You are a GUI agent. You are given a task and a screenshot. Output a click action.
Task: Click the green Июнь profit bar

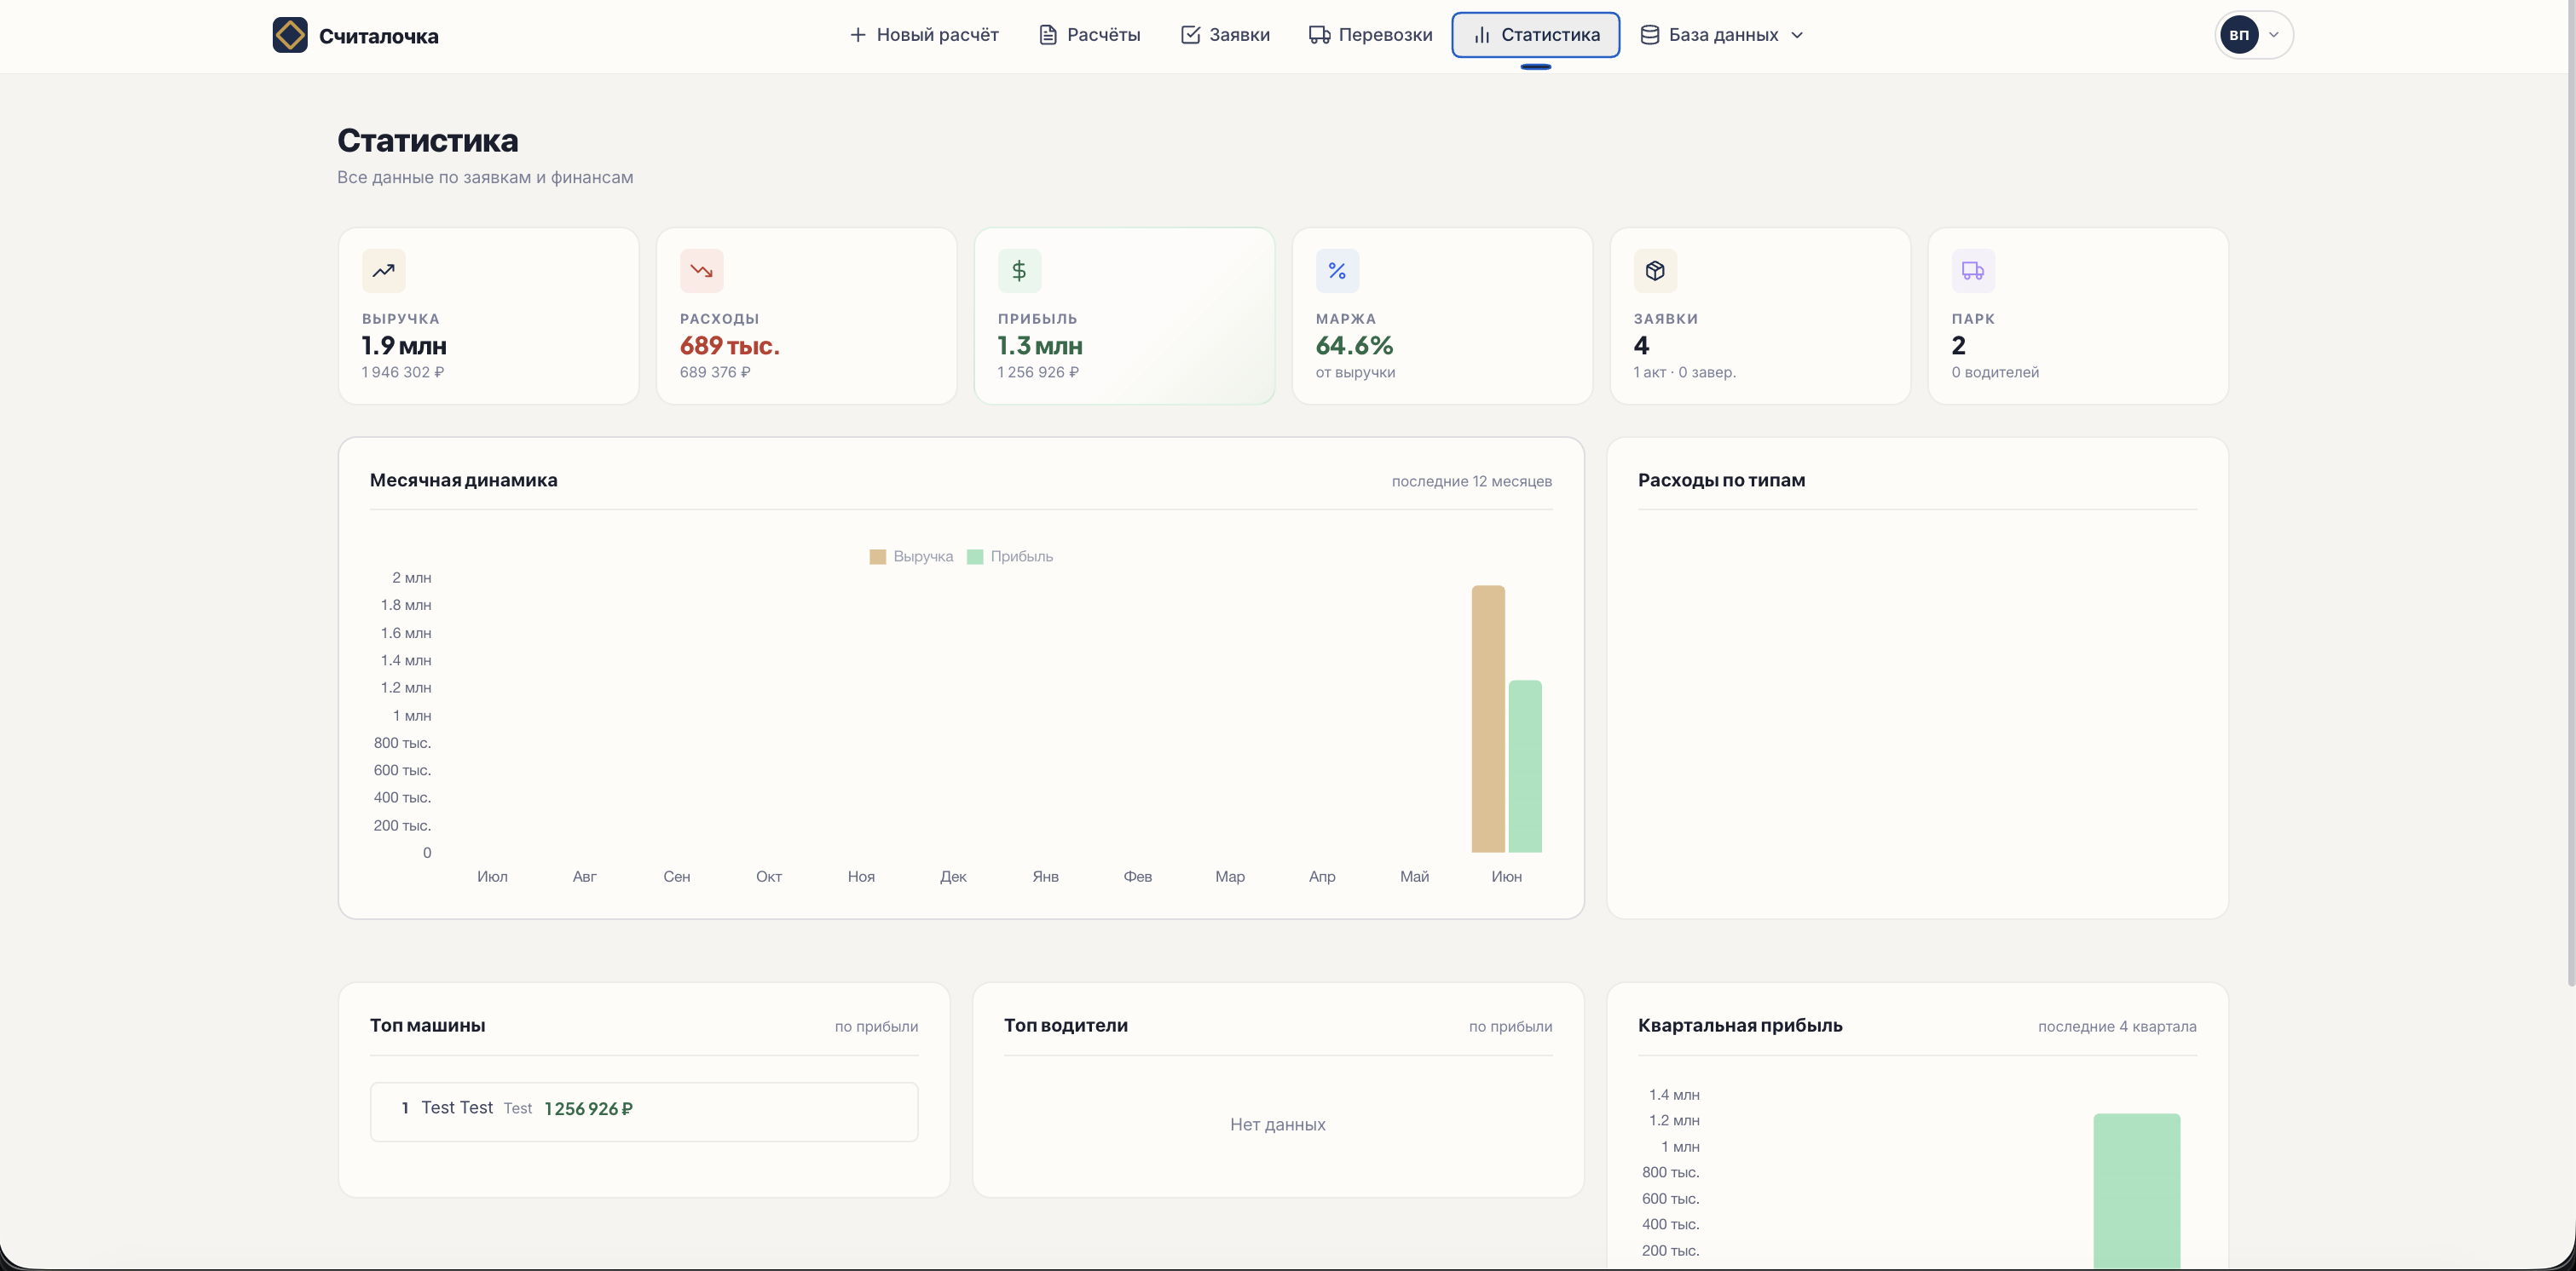pyautogui.click(x=1525, y=767)
